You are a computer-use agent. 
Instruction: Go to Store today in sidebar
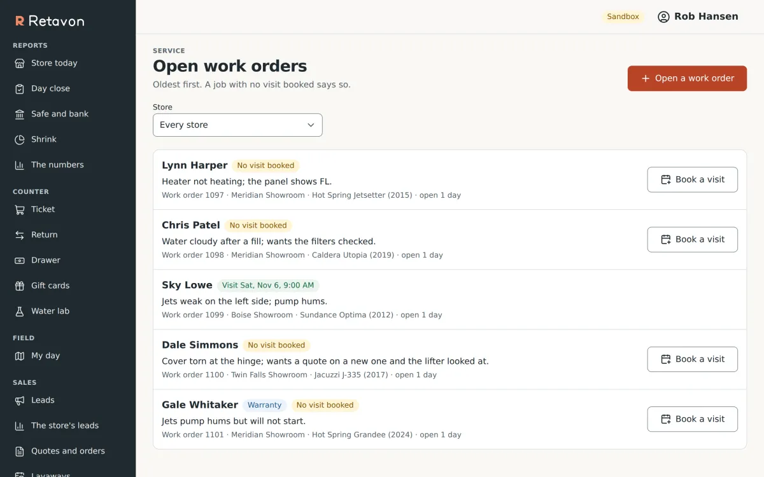[x=67, y=63]
